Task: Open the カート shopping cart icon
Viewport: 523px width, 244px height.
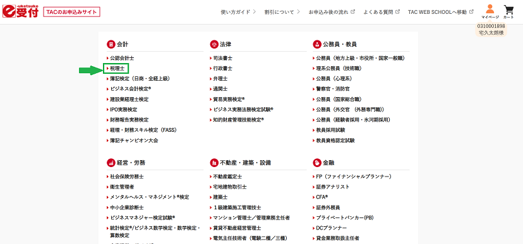Action: (508, 11)
